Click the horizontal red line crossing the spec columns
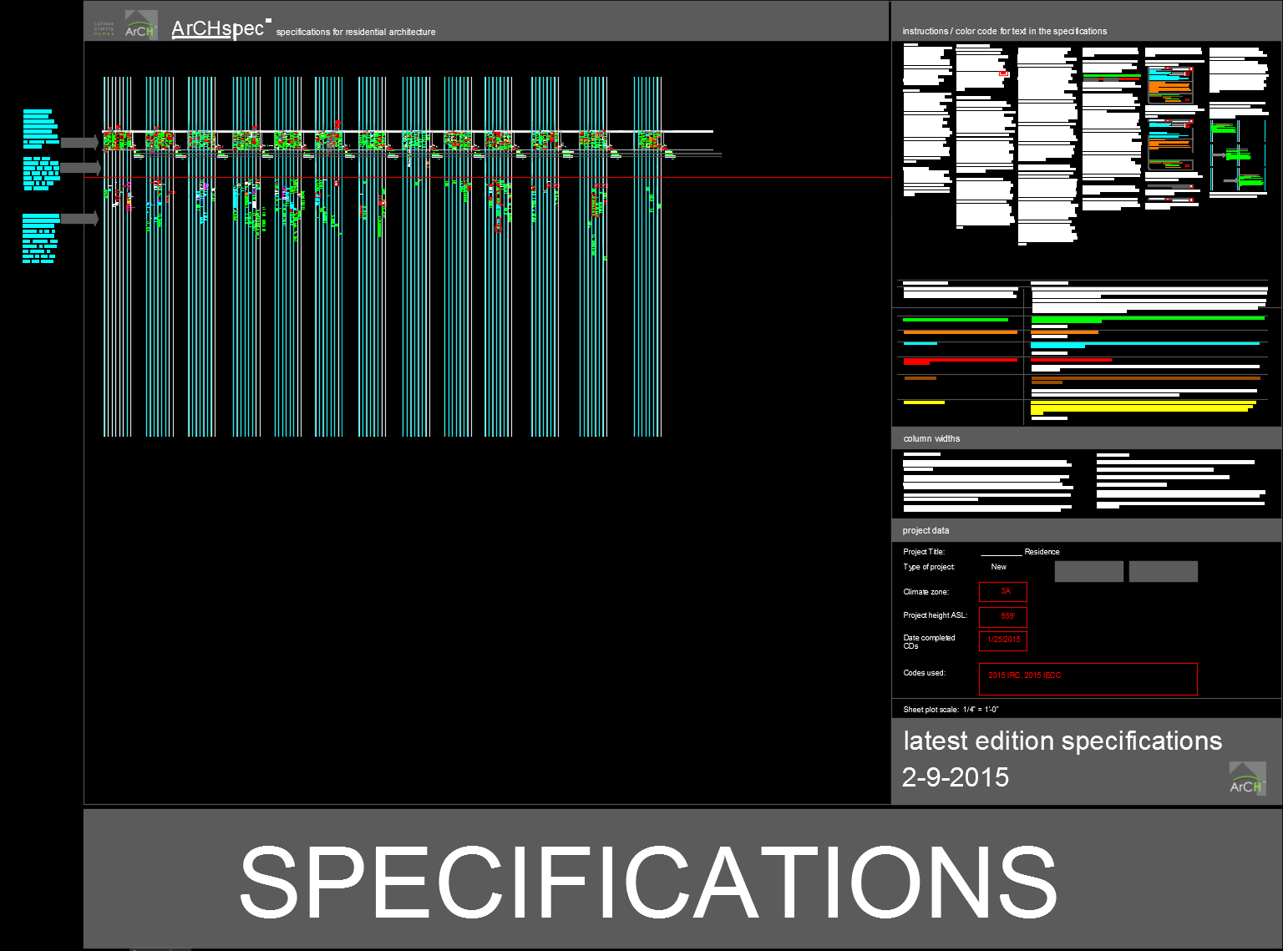 pos(488,178)
